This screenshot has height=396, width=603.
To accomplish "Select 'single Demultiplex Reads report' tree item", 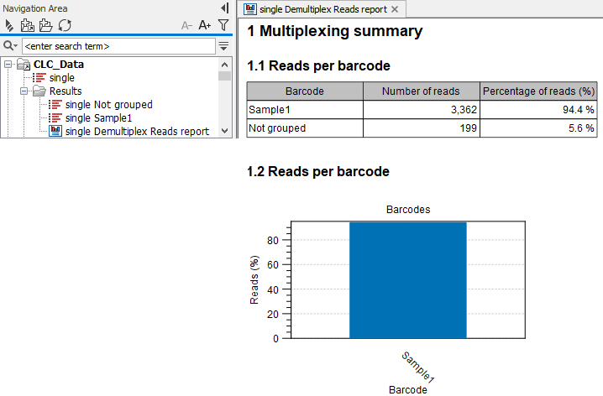I will click(x=137, y=132).
